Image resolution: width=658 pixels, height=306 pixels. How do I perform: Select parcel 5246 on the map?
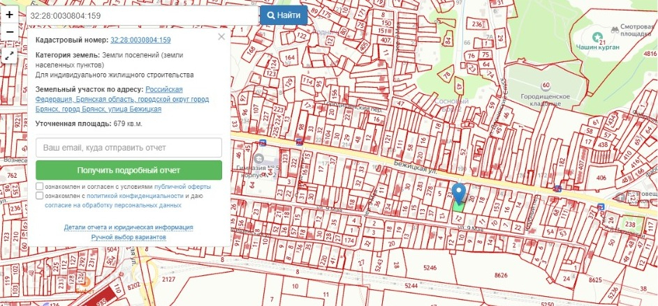[430, 268]
